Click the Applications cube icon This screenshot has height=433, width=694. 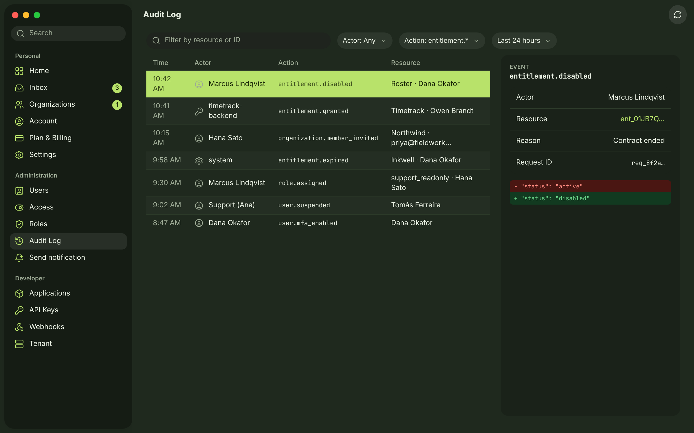point(19,294)
